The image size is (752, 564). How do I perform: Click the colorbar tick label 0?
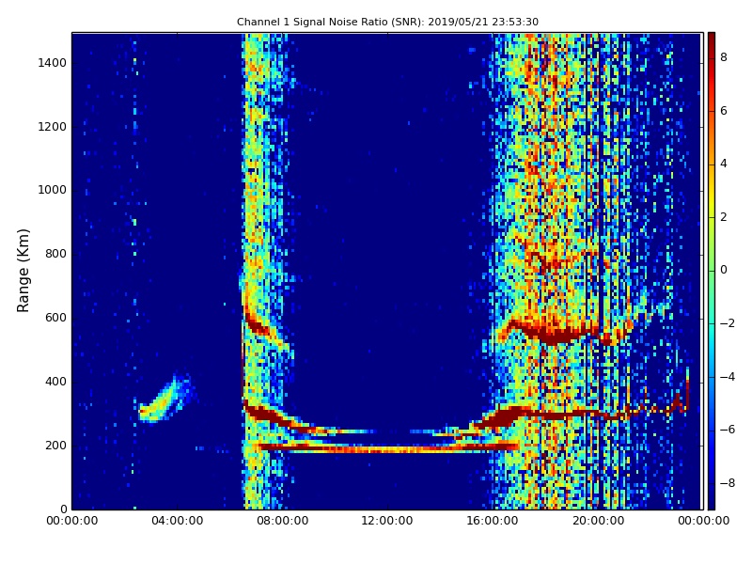(724, 270)
